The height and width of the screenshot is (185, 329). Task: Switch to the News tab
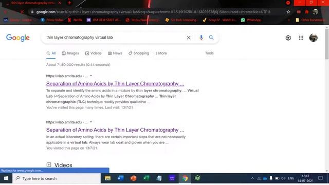[115, 53]
